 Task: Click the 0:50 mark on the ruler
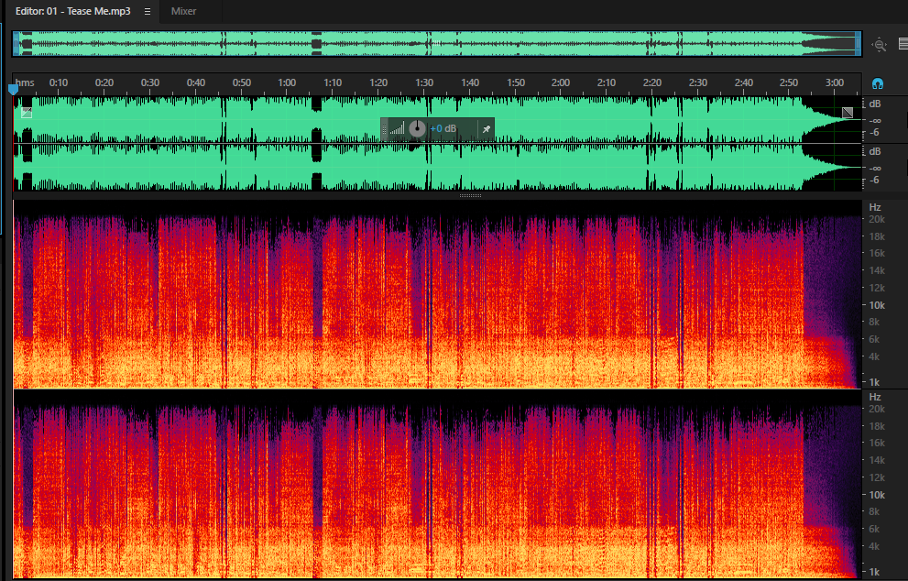point(242,82)
